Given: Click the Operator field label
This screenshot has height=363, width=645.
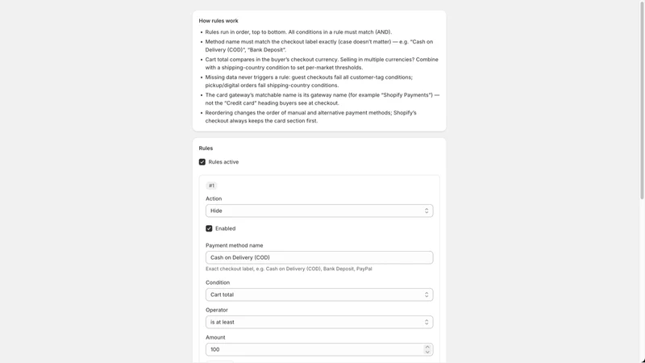Looking at the screenshot, I should coord(217,310).
